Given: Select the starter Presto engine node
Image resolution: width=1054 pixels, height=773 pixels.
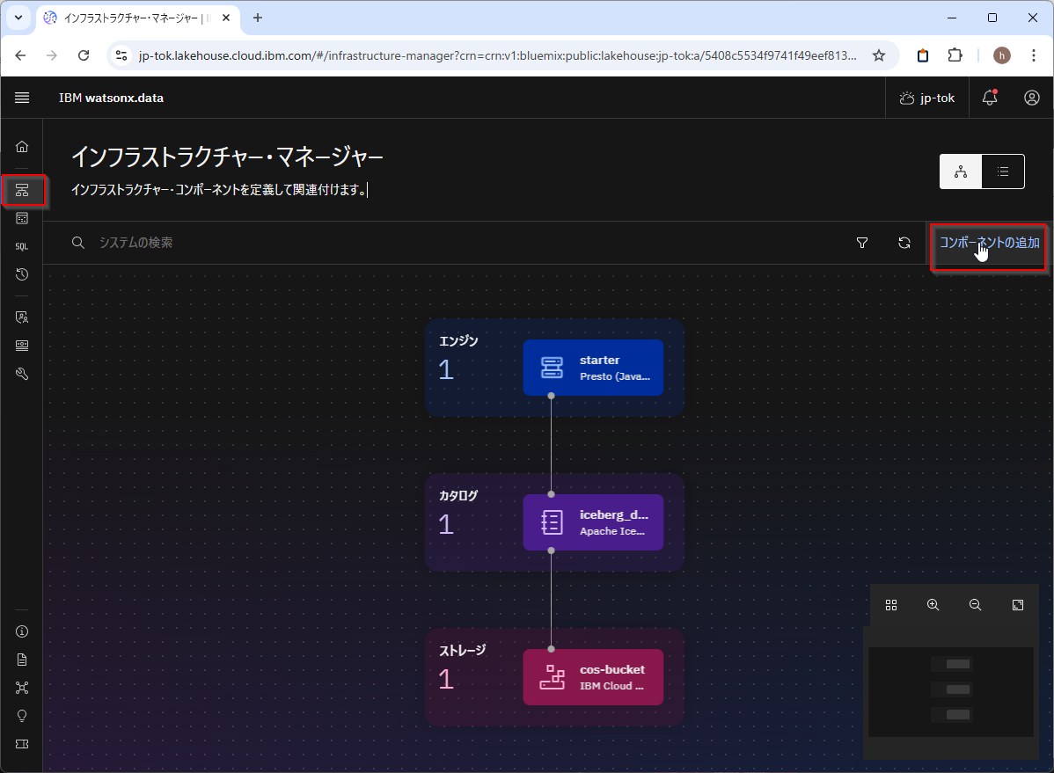Looking at the screenshot, I should (x=593, y=368).
